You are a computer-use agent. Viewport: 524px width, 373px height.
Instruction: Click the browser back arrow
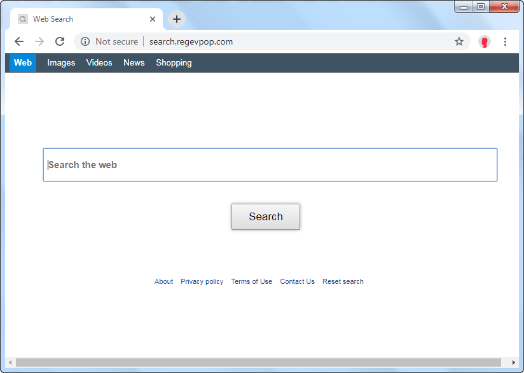(x=19, y=42)
